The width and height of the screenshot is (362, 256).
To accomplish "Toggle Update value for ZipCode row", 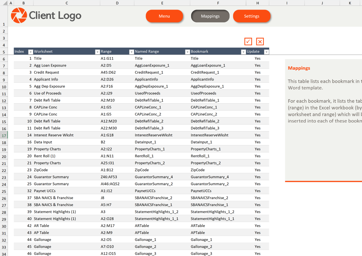I will (x=257, y=170).
